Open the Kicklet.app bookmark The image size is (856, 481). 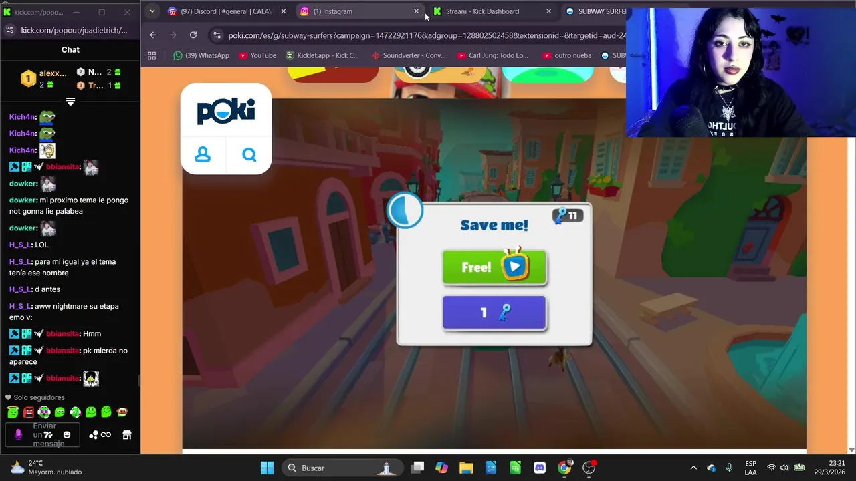tap(322, 55)
